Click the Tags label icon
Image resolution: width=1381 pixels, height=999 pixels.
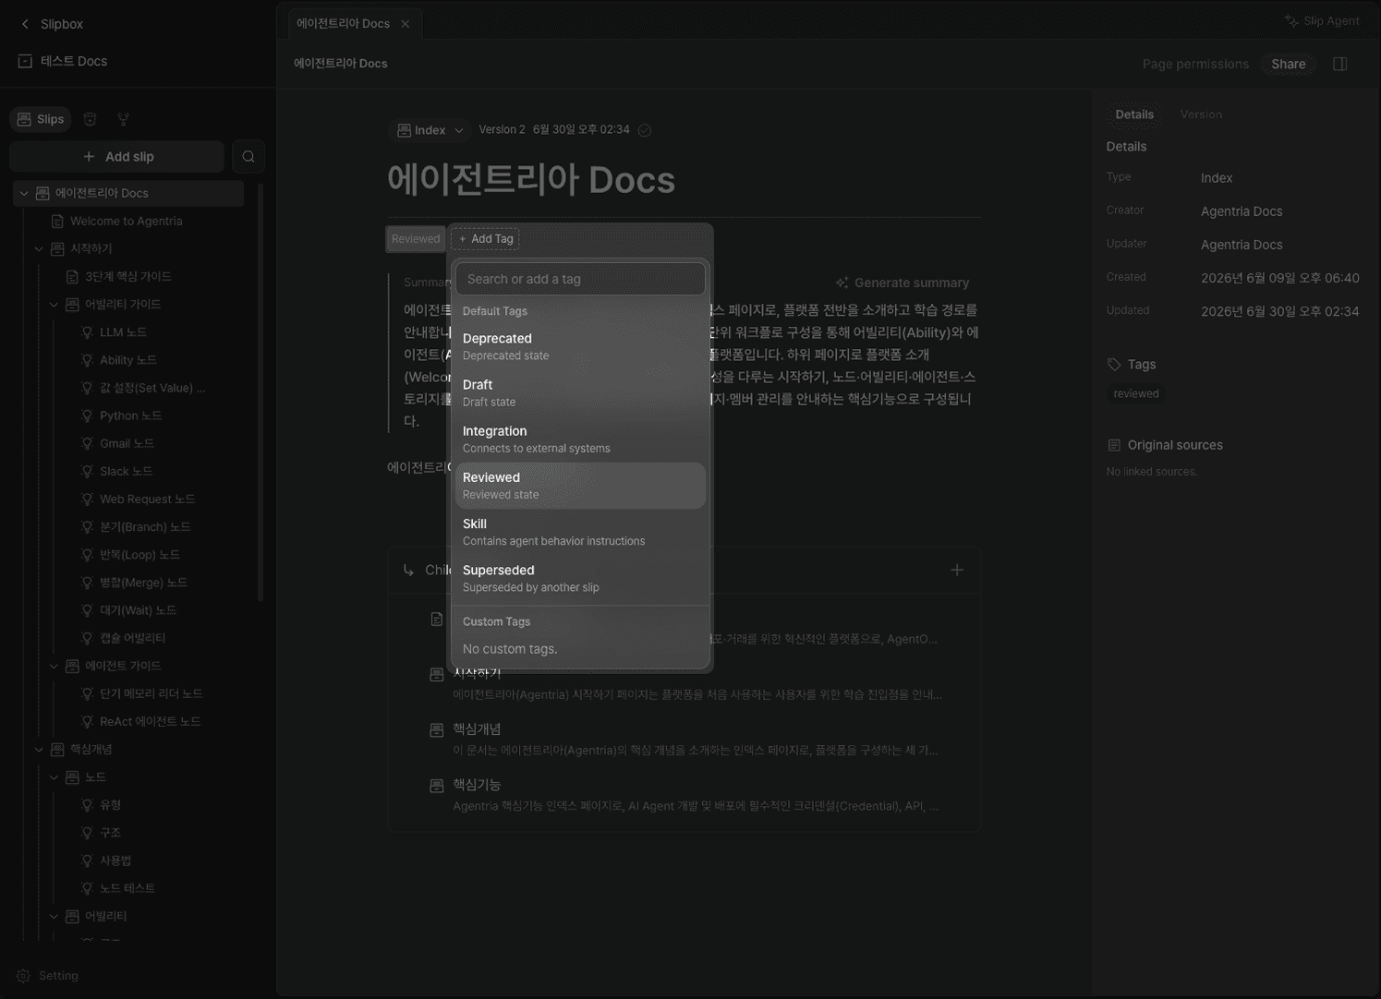click(1114, 365)
